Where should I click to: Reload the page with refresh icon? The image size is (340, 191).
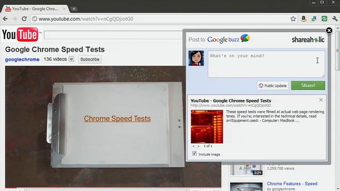coord(24,19)
